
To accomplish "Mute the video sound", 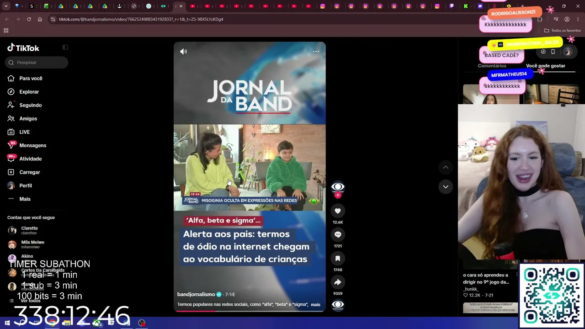I will tap(183, 52).
